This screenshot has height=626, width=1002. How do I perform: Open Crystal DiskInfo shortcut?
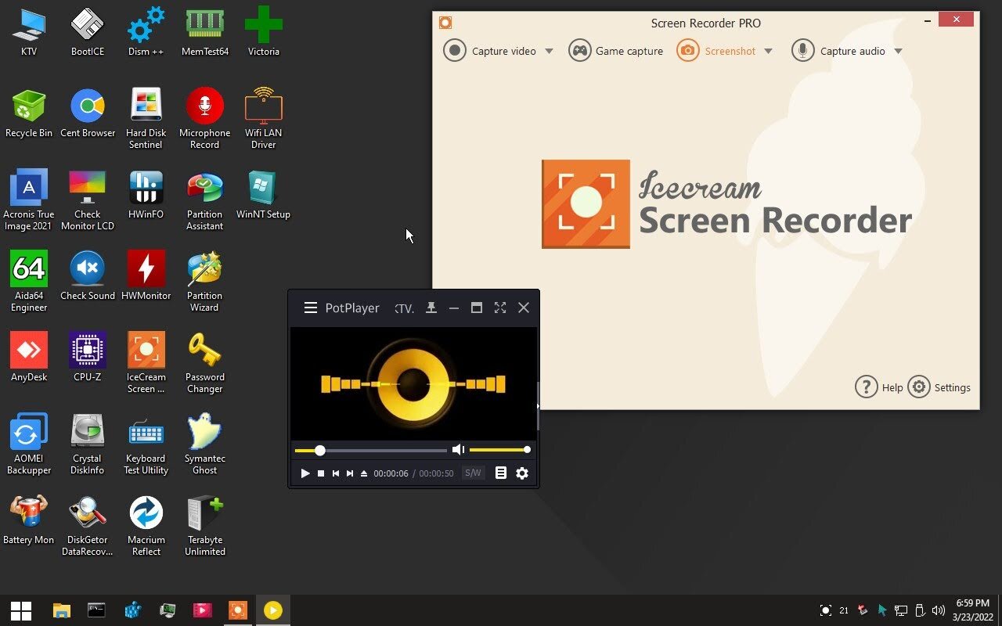pyautogui.click(x=88, y=444)
